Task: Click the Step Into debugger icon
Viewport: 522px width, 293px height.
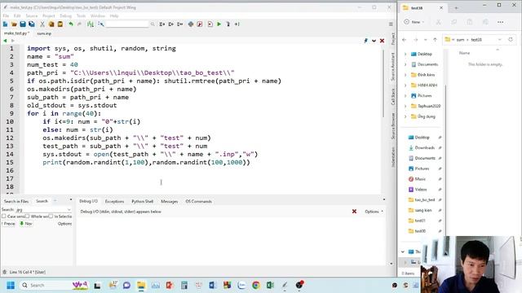Action: [x=228, y=24]
